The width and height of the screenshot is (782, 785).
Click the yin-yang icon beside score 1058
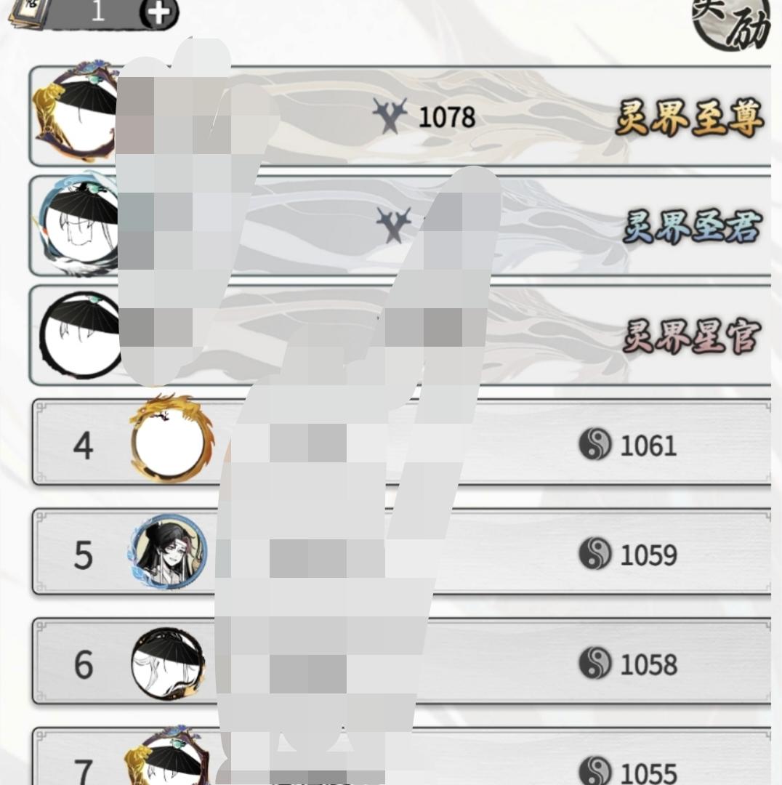pos(595,663)
